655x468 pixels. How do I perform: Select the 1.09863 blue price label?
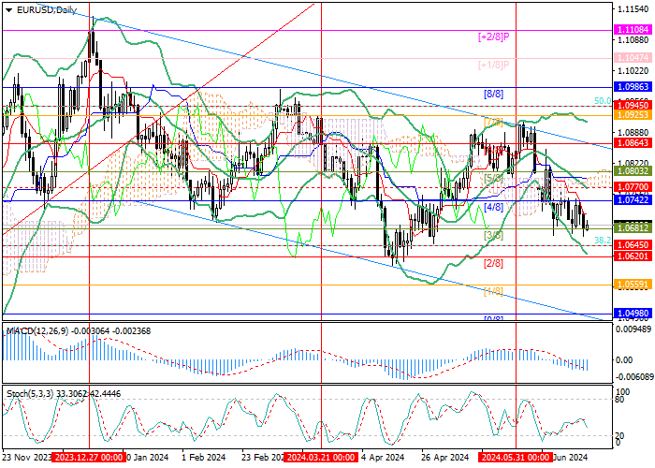(633, 87)
